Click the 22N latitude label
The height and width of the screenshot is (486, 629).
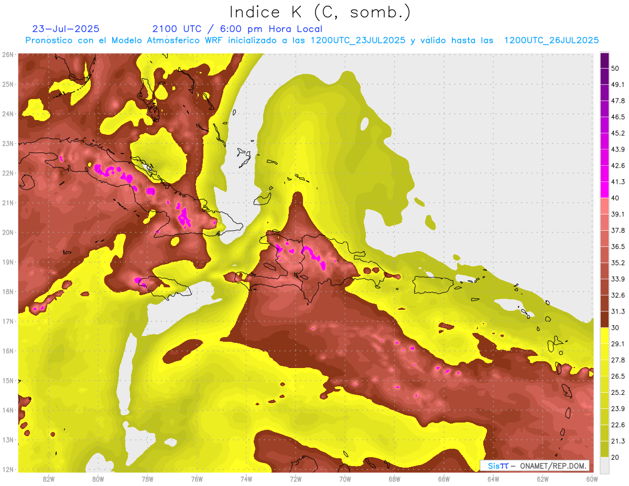click(7, 173)
